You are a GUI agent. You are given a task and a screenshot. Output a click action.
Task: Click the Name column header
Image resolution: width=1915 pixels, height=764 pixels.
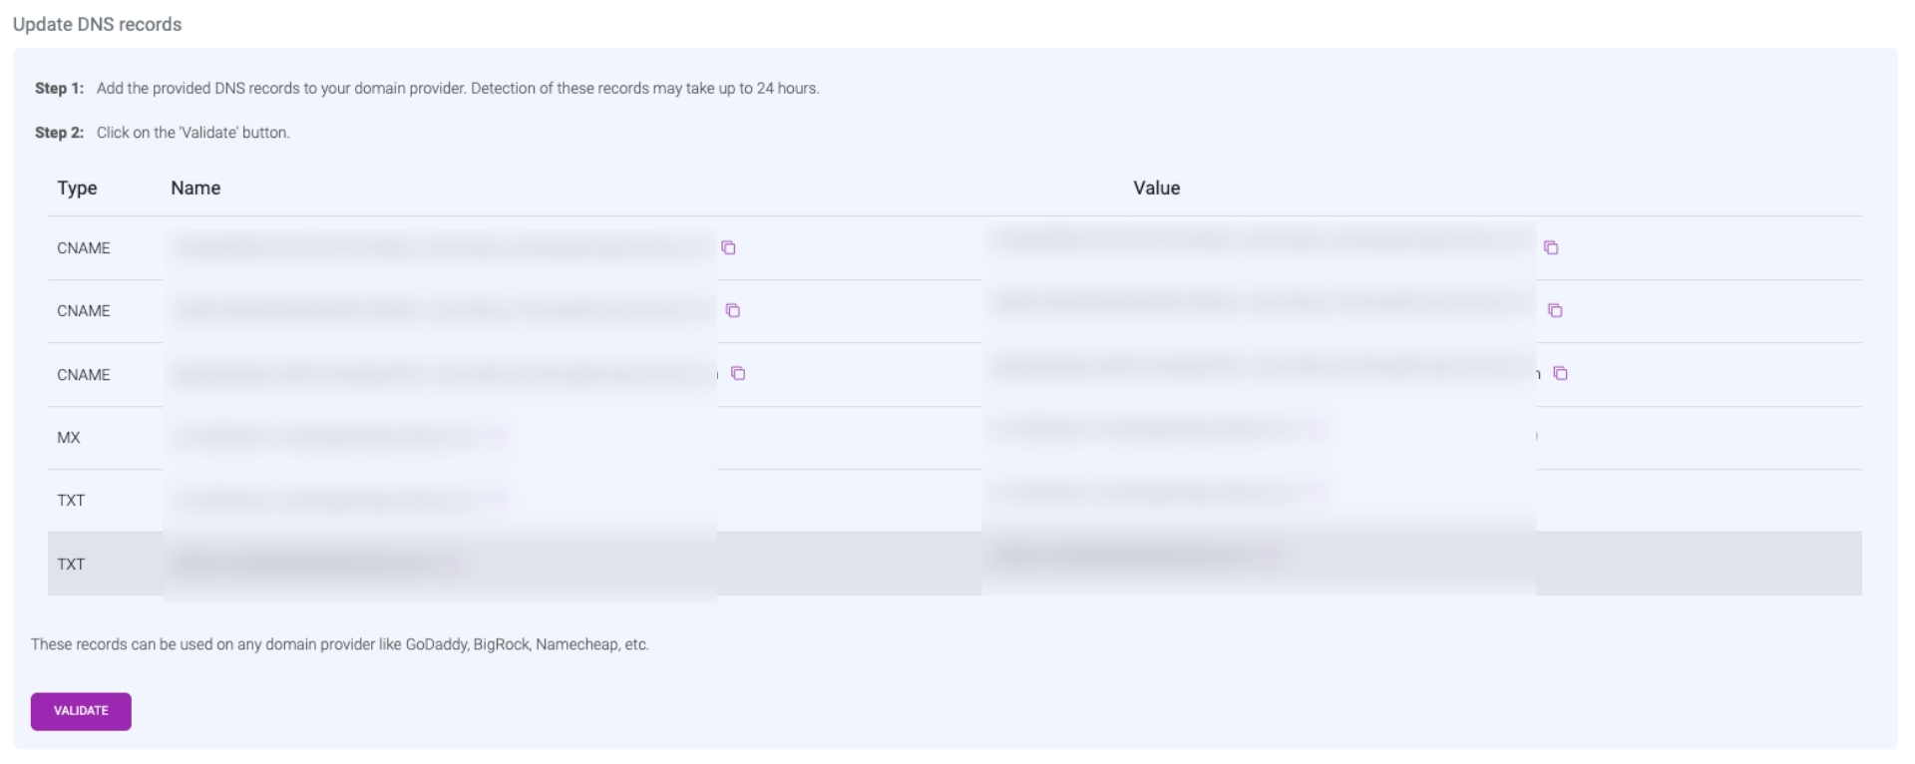pyautogui.click(x=195, y=188)
